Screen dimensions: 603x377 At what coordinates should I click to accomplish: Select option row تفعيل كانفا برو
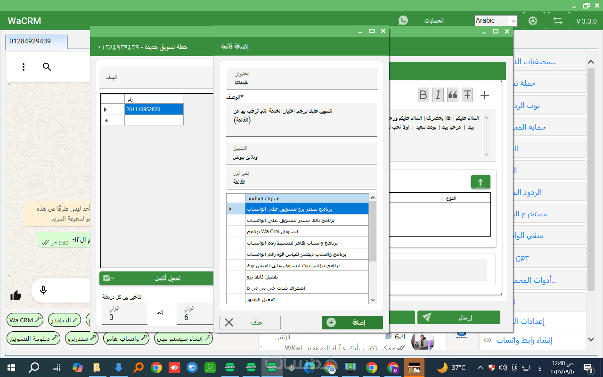point(307,277)
